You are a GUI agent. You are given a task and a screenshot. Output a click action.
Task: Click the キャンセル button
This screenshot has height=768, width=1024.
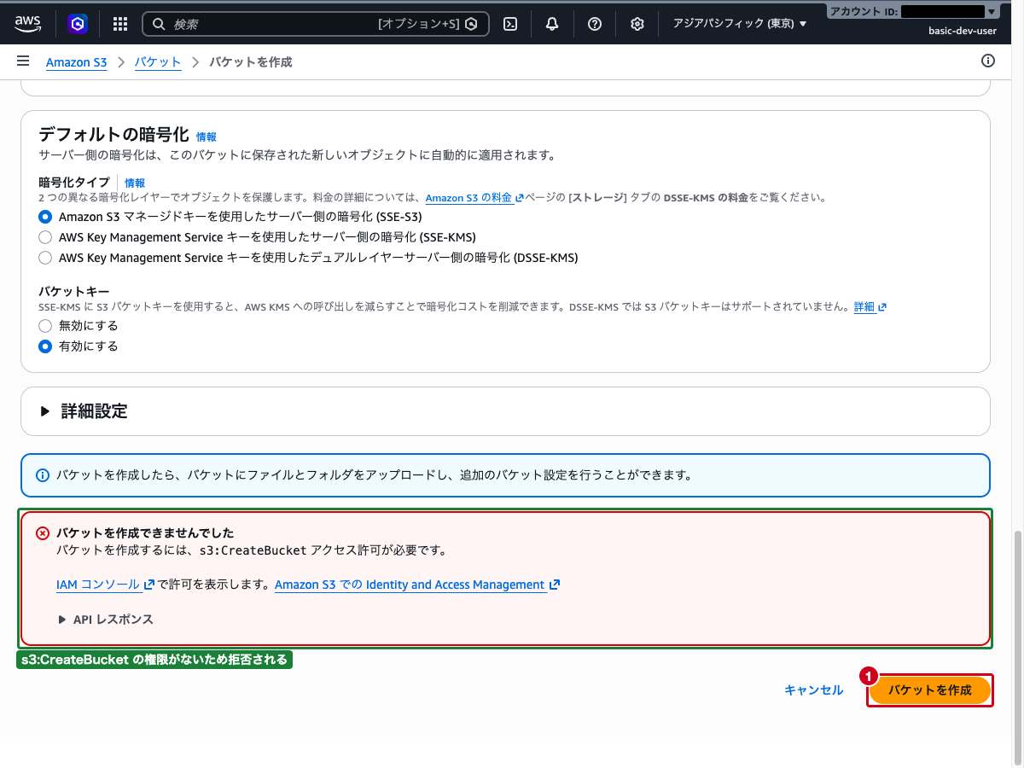(x=814, y=690)
